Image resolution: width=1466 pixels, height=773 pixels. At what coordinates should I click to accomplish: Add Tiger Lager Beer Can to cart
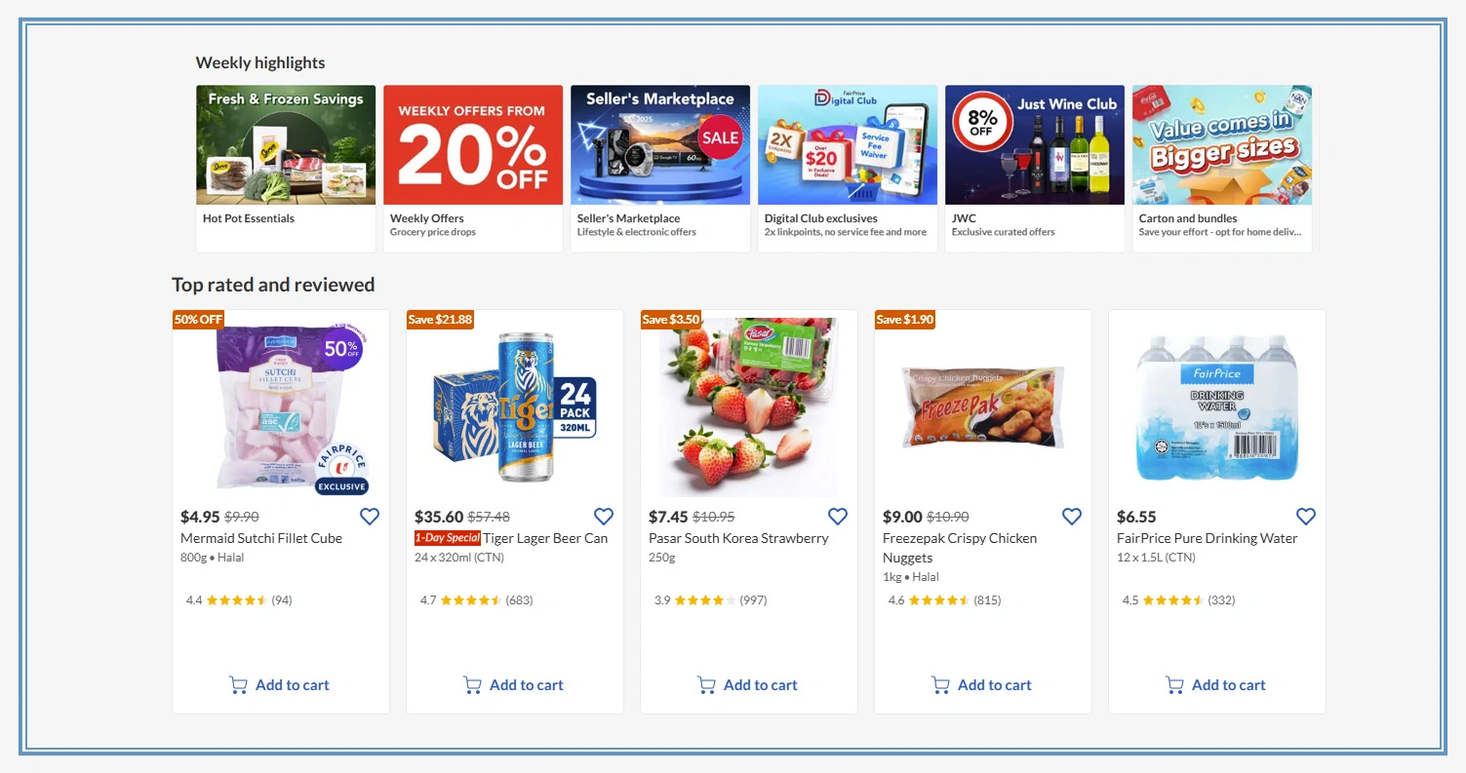(x=514, y=685)
